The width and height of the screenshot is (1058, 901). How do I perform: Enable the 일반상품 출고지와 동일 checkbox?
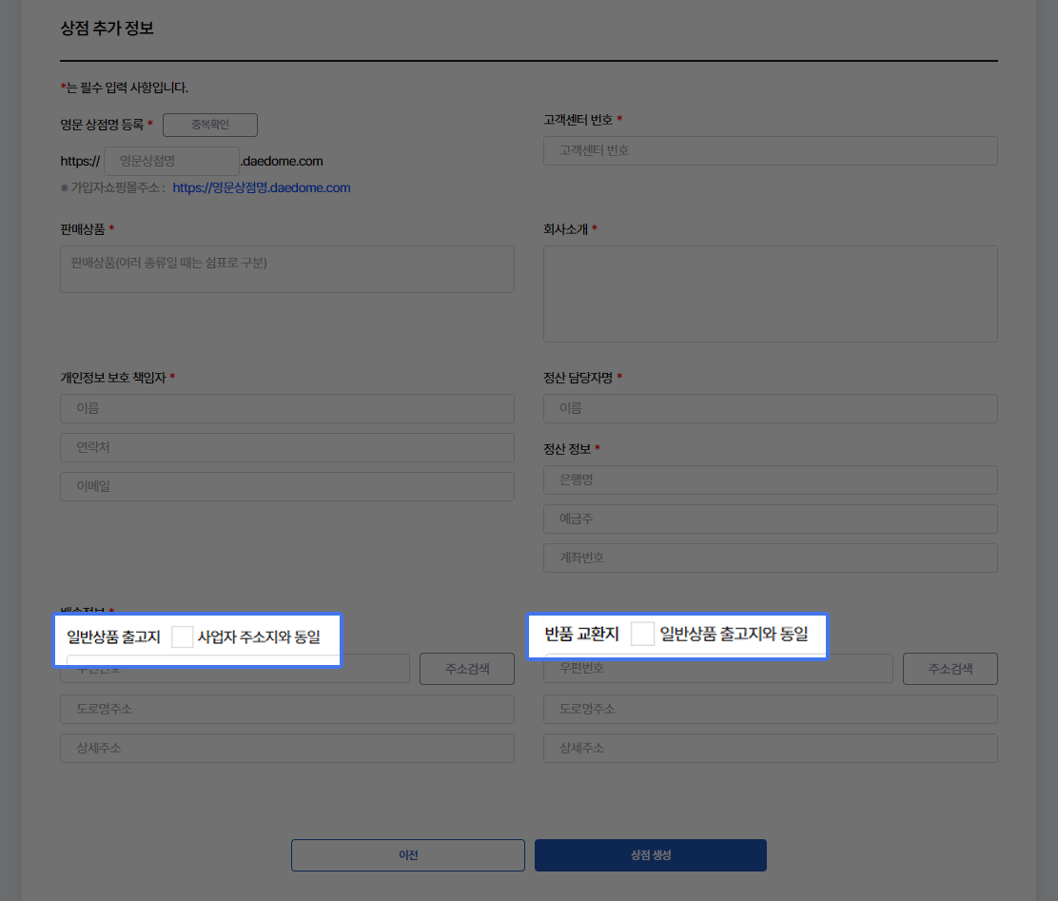pos(643,634)
